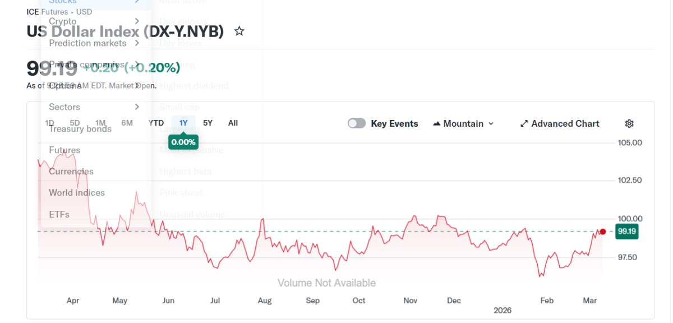Screen dimensions: 673x323
Task: Open Futures in the markets menu
Action: 64,150
